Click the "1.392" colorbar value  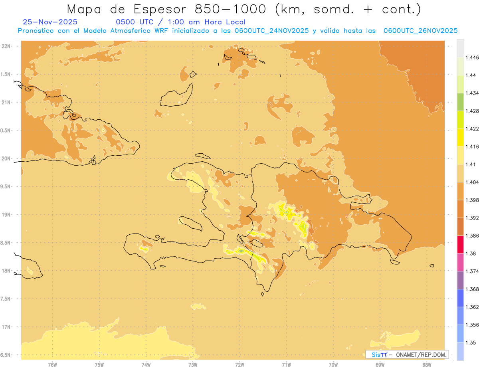[472, 218]
